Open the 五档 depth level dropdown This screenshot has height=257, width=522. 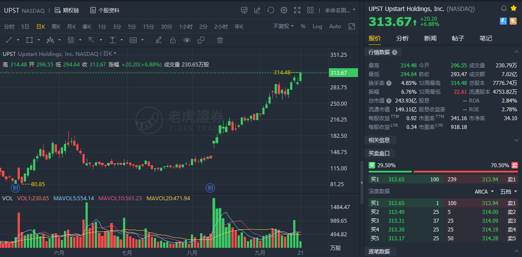click(509, 191)
